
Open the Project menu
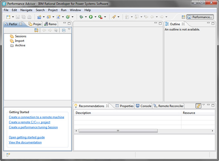click(x=52, y=10)
